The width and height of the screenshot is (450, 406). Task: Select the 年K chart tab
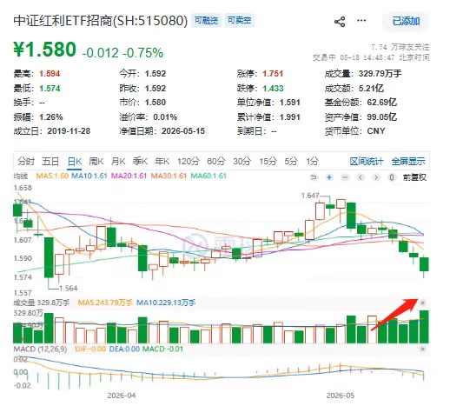(x=162, y=161)
